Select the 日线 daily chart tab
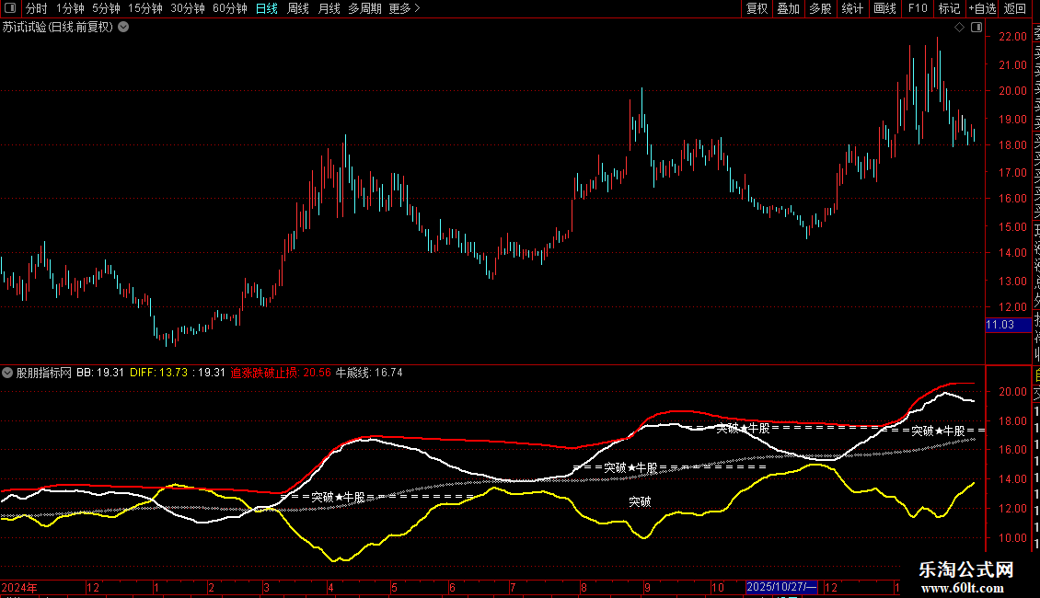1040x598 pixels. [267, 8]
